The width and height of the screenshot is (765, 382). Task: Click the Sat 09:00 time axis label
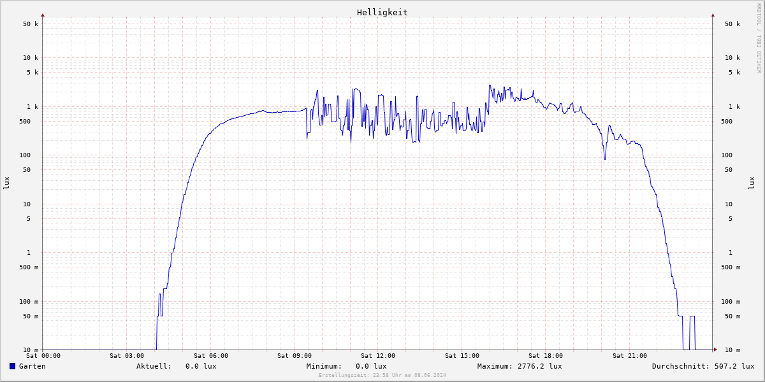(295, 356)
